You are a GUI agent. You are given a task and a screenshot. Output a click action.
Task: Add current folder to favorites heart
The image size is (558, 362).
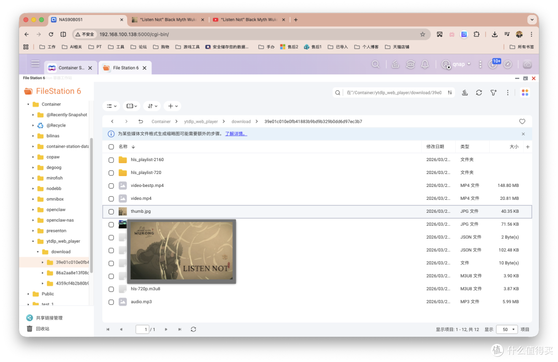click(522, 121)
